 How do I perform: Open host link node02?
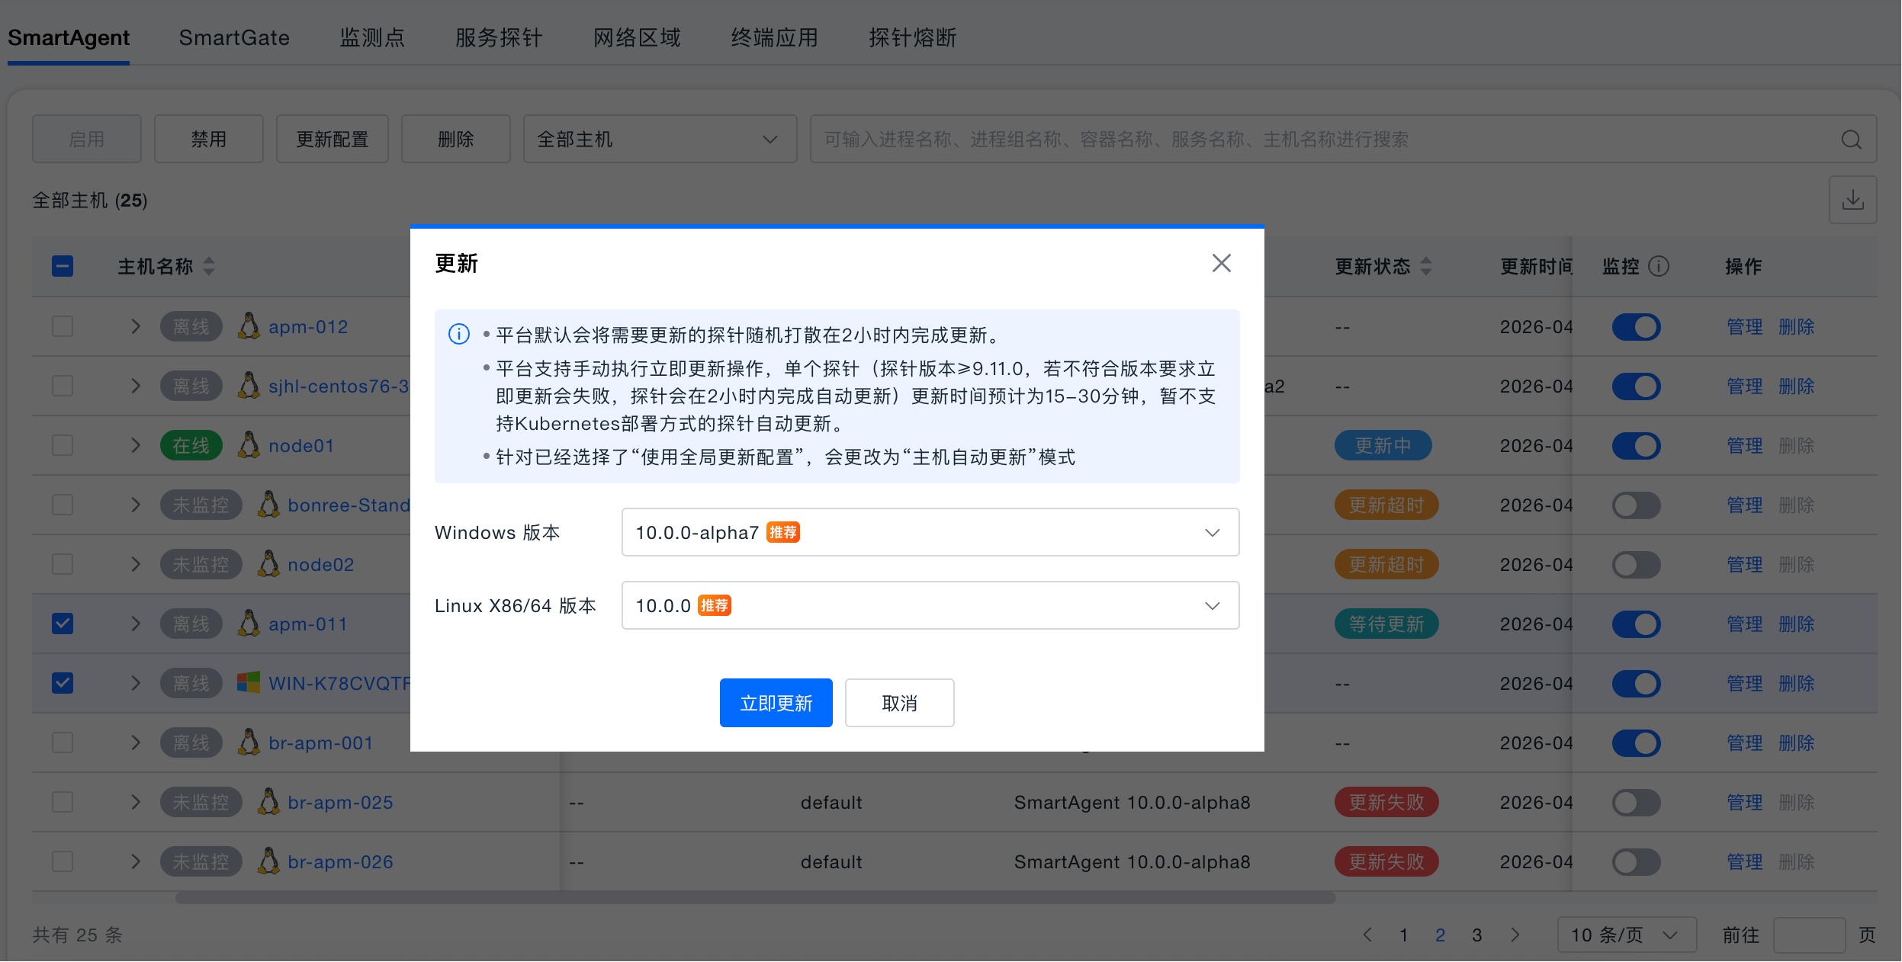click(x=320, y=565)
